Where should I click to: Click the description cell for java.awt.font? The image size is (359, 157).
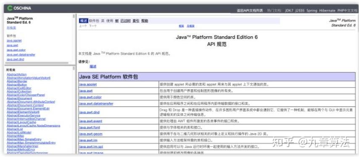pyautogui.click(x=257, y=128)
